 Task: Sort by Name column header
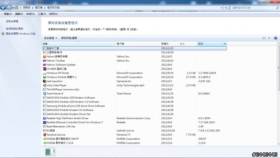tap(78, 44)
